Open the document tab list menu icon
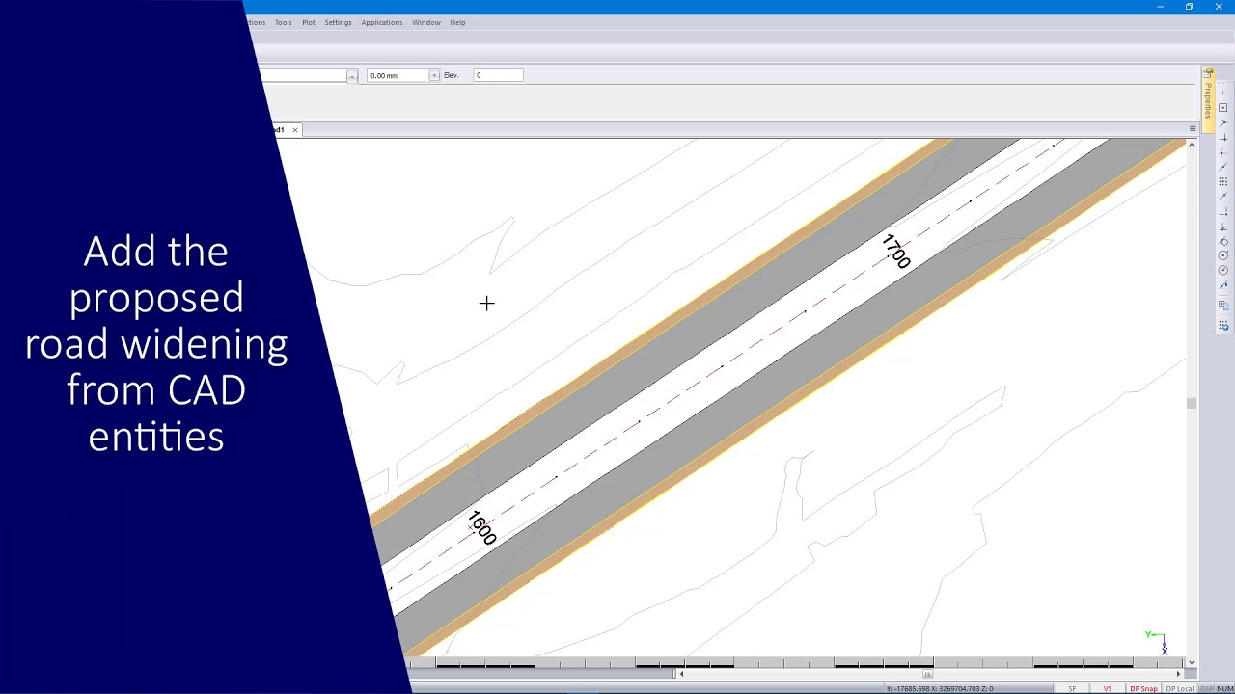 point(1193,128)
